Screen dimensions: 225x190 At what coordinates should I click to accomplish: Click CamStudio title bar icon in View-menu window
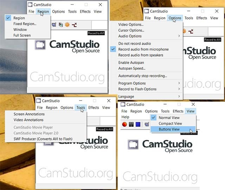tap(123, 104)
